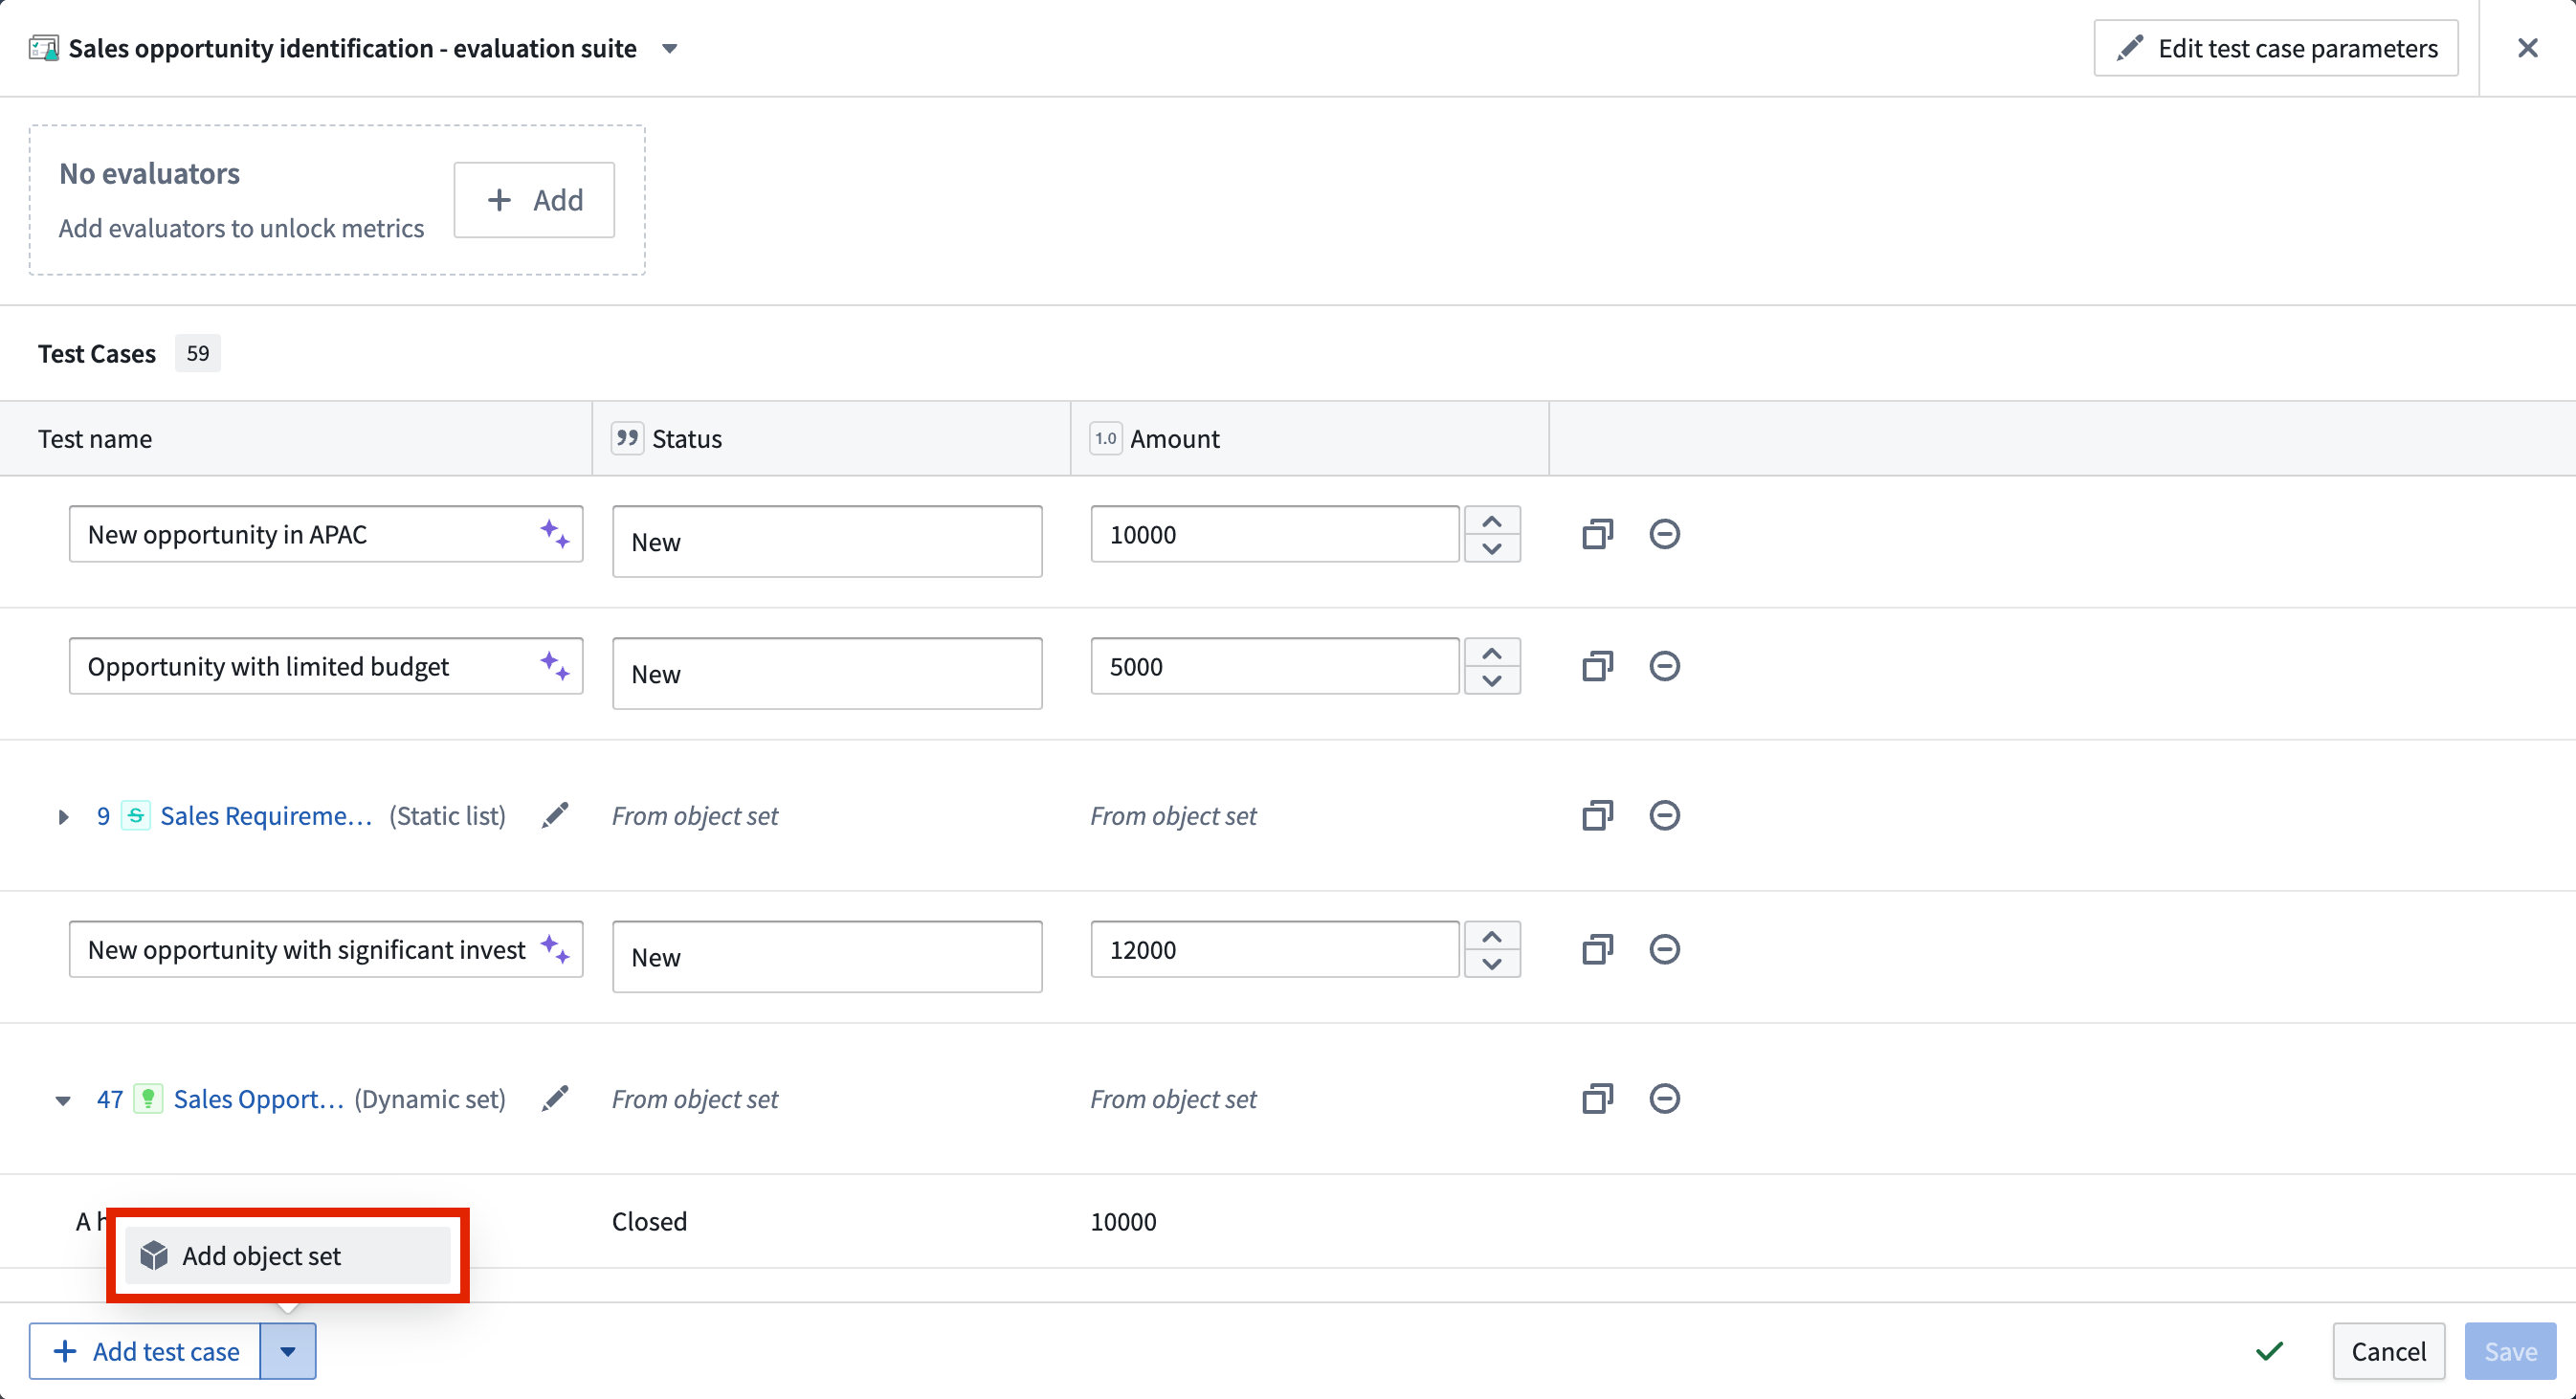
Task: Click the Status field of limited budget row
Action: pyautogui.click(x=827, y=674)
